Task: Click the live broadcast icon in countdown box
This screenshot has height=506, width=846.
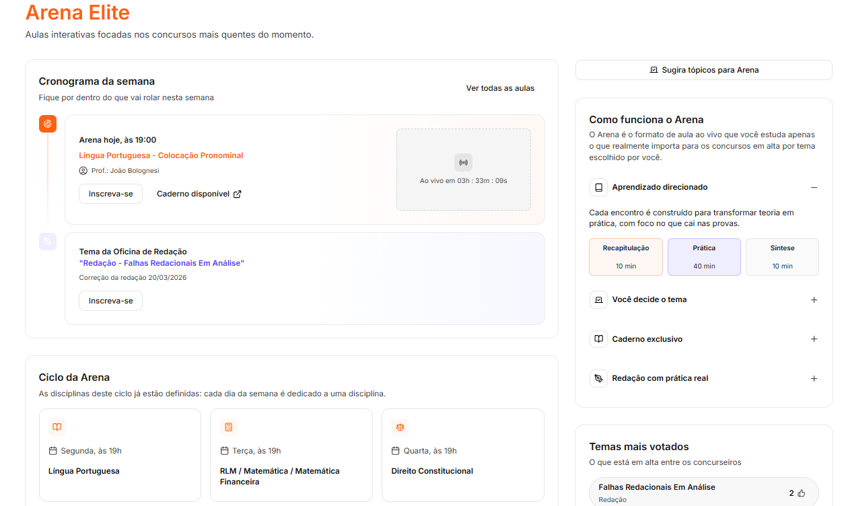Action: (463, 162)
